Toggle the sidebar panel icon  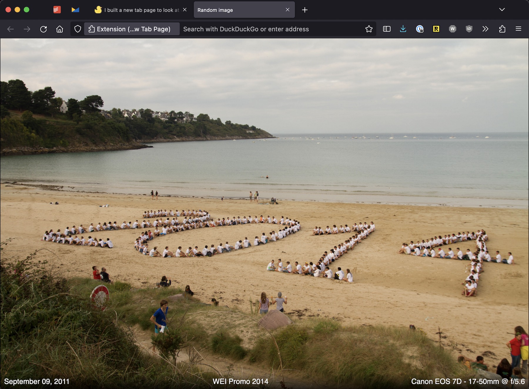pyautogui.click(x=387, y=29)
